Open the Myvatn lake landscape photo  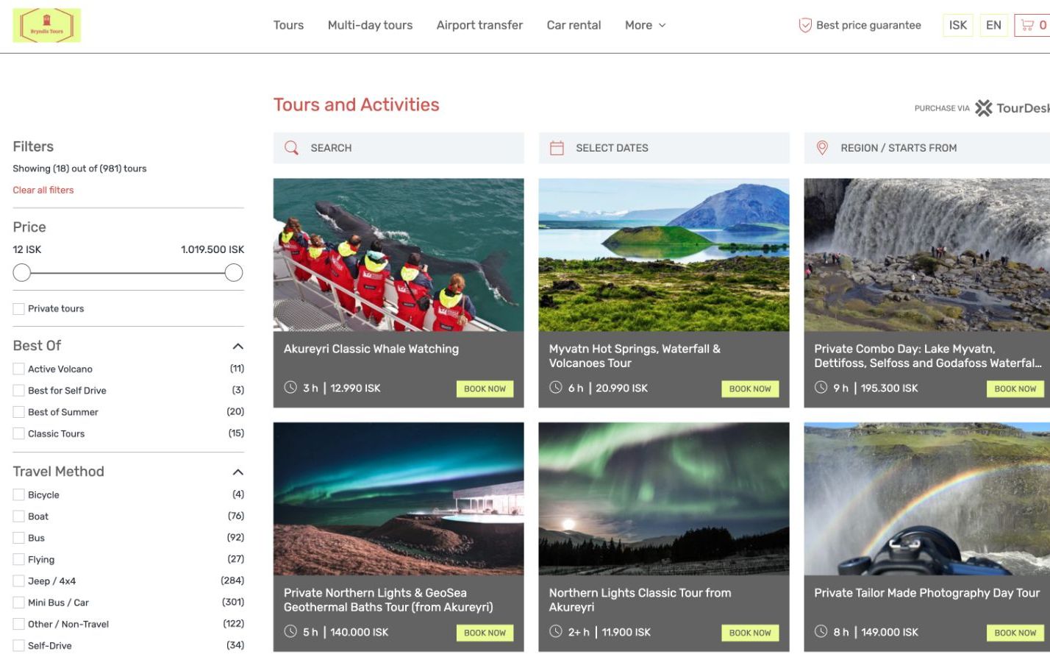pyautogui.click(x=664, y=255)
